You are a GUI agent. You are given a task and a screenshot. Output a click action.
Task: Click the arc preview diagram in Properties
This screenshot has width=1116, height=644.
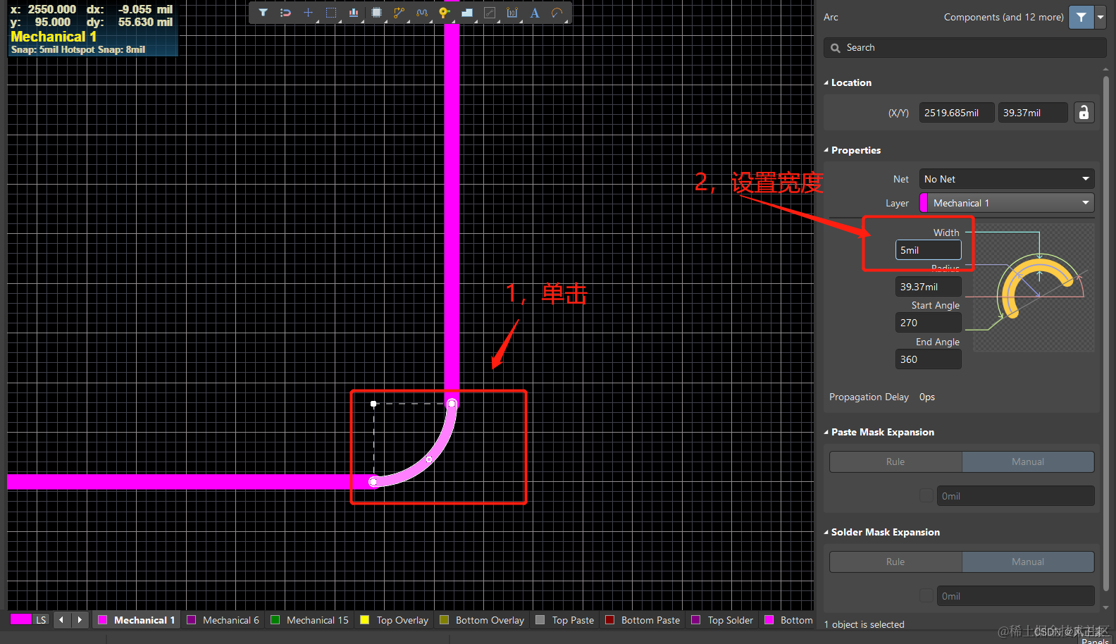tap(1033, 287)
